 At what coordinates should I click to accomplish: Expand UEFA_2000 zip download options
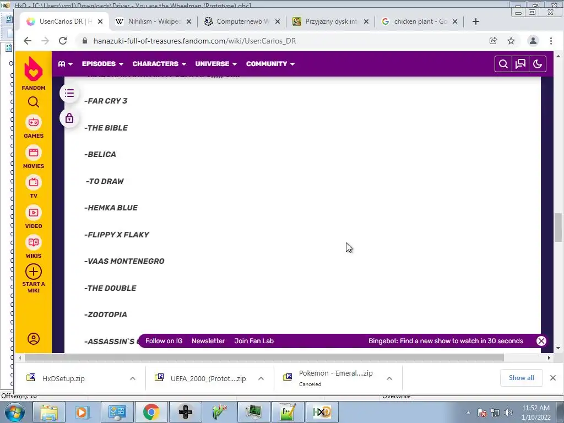pos(261,378)
